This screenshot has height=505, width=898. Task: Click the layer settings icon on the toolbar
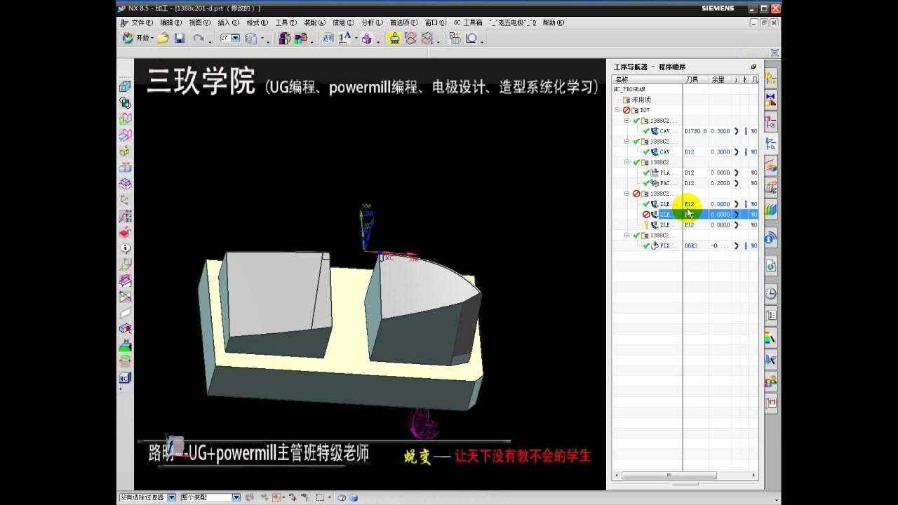point(250,38)
